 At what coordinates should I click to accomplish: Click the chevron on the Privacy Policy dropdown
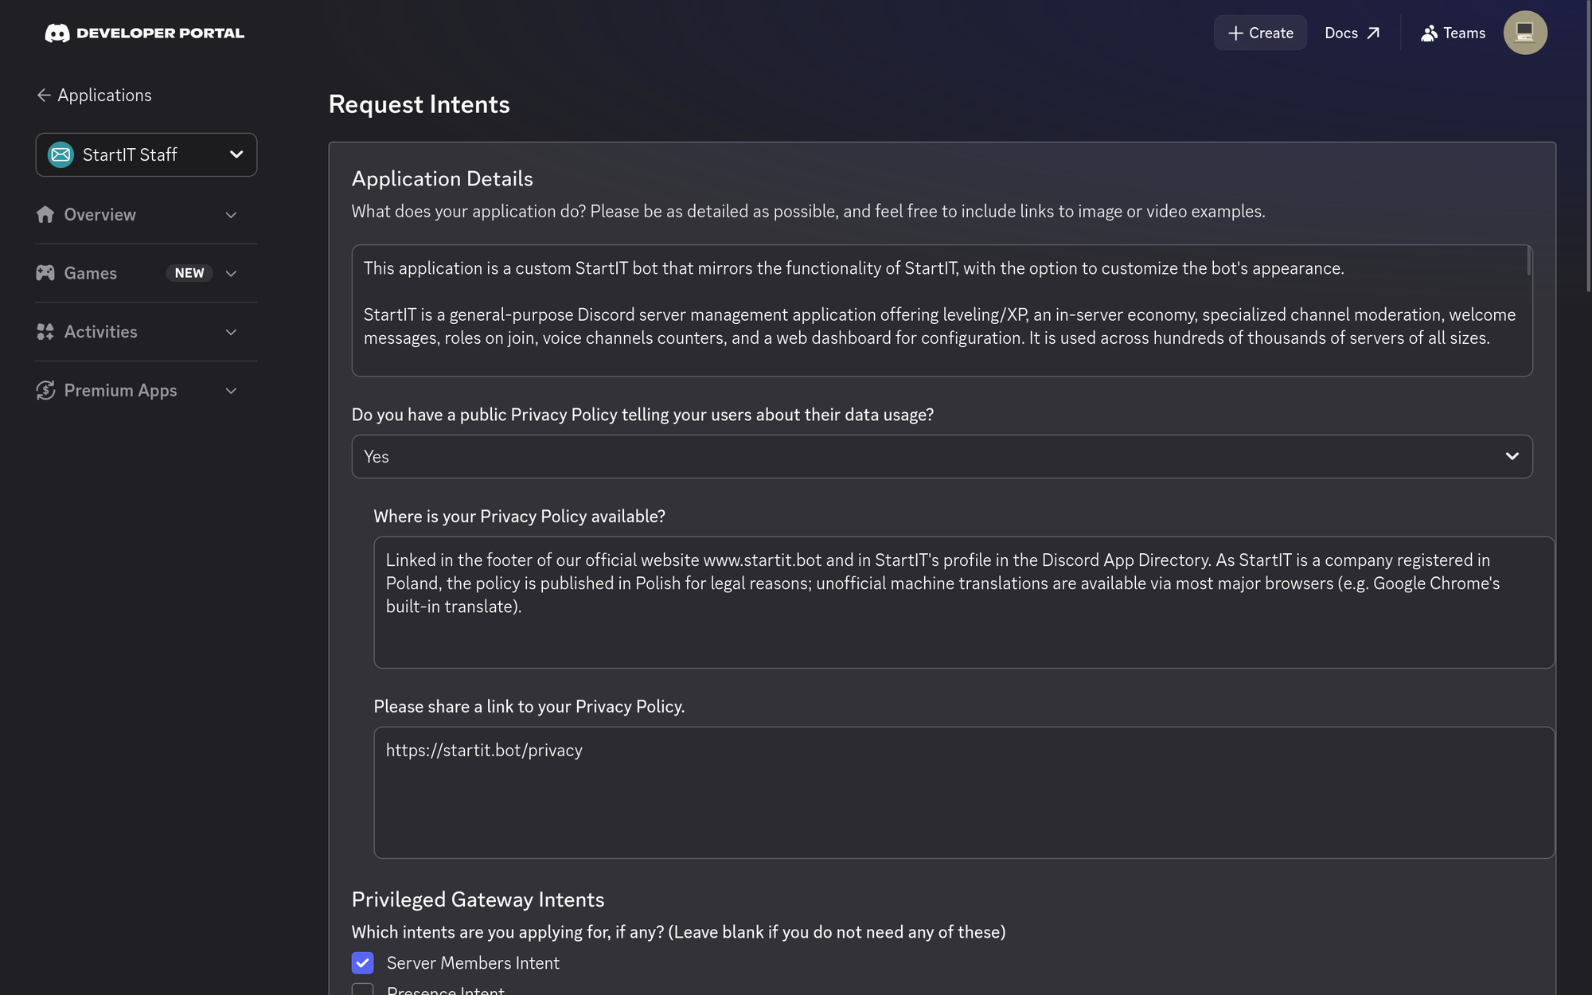click(x=1512, y=456)
